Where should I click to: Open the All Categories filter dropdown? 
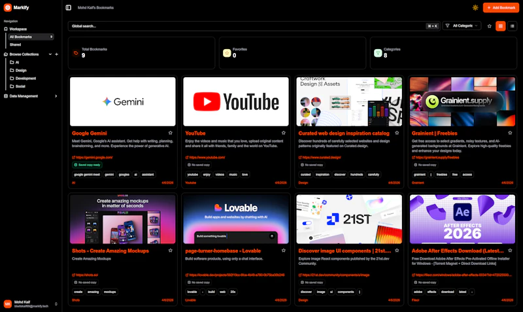(x=462, y=26)
